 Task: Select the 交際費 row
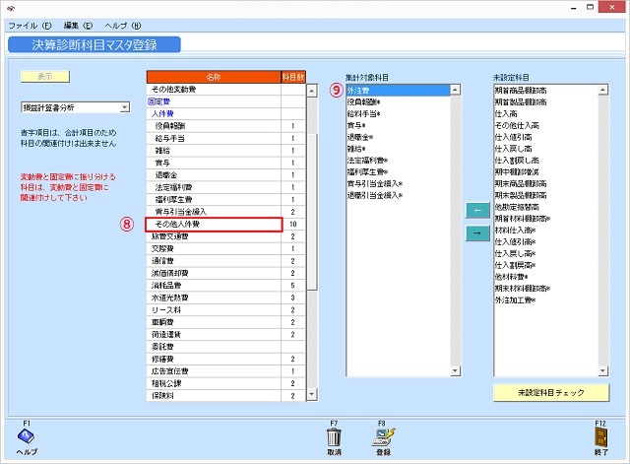click(x=226, y=248)
